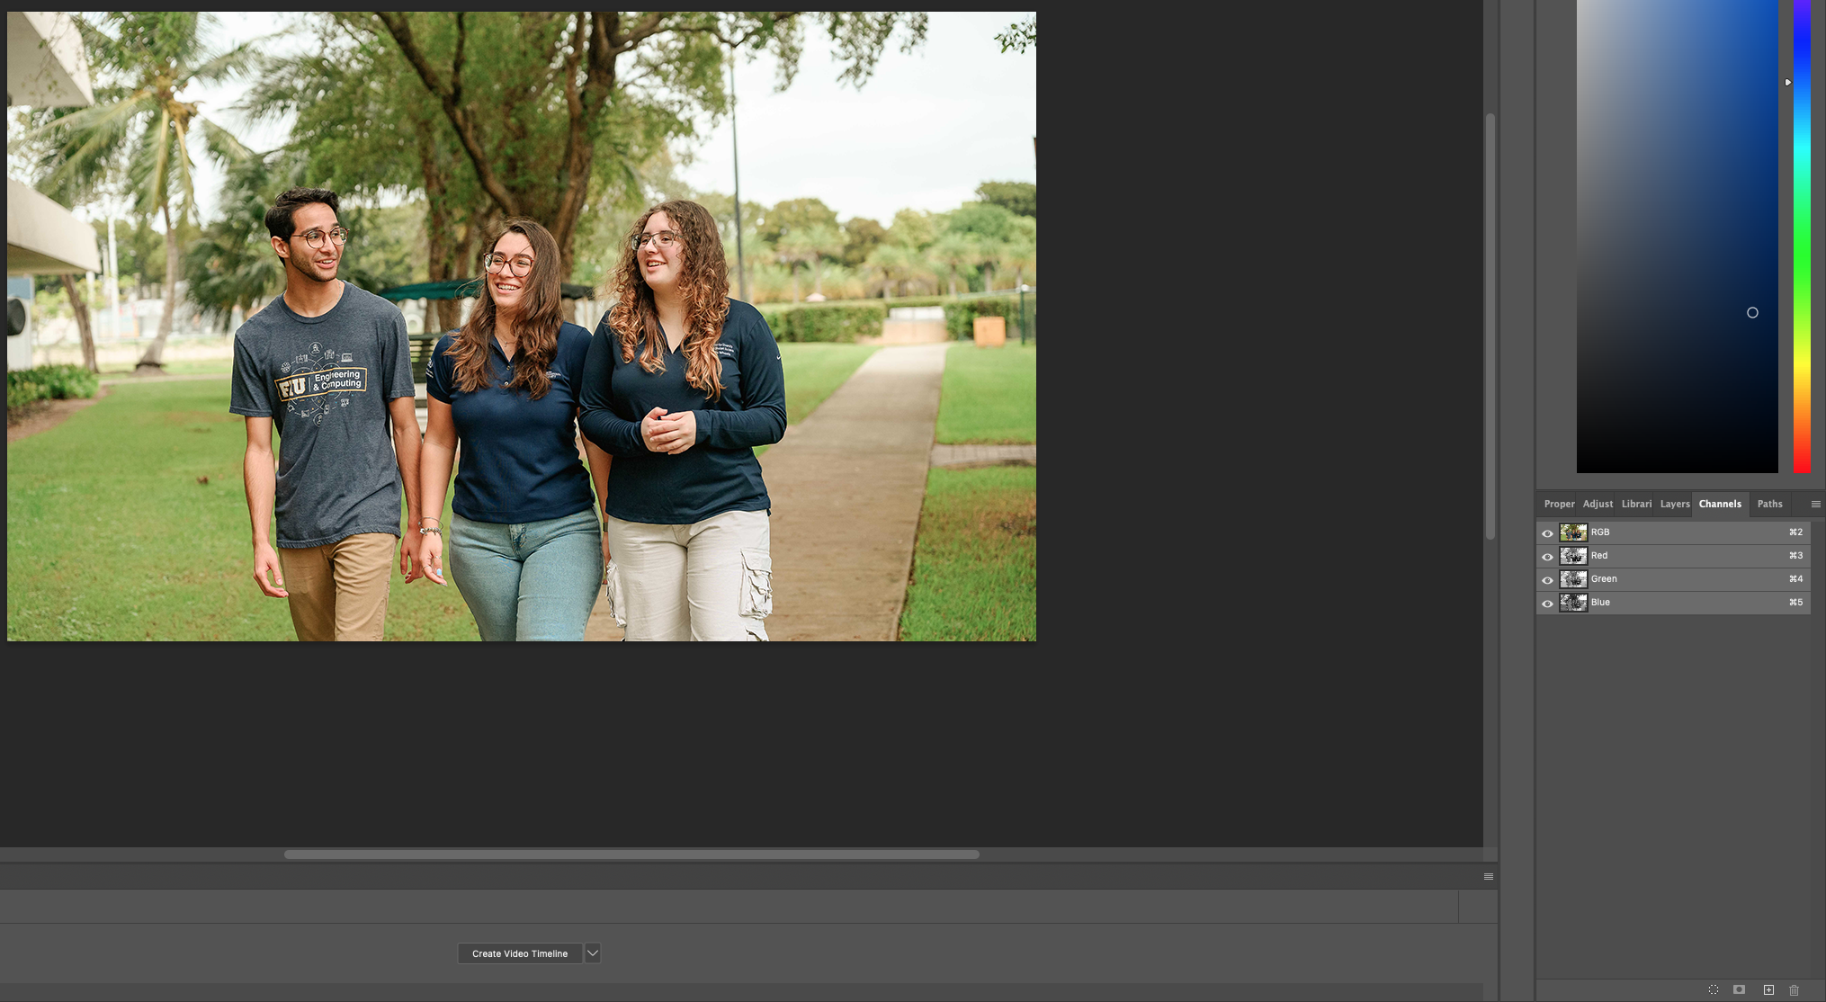Click the Create Video Timeline button
Screen dimensions: 1826x1002
[520, 953]
